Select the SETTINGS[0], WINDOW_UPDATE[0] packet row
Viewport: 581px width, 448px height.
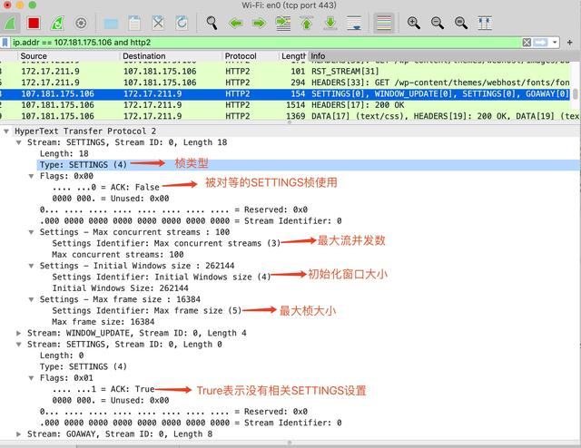coord(284,93)
